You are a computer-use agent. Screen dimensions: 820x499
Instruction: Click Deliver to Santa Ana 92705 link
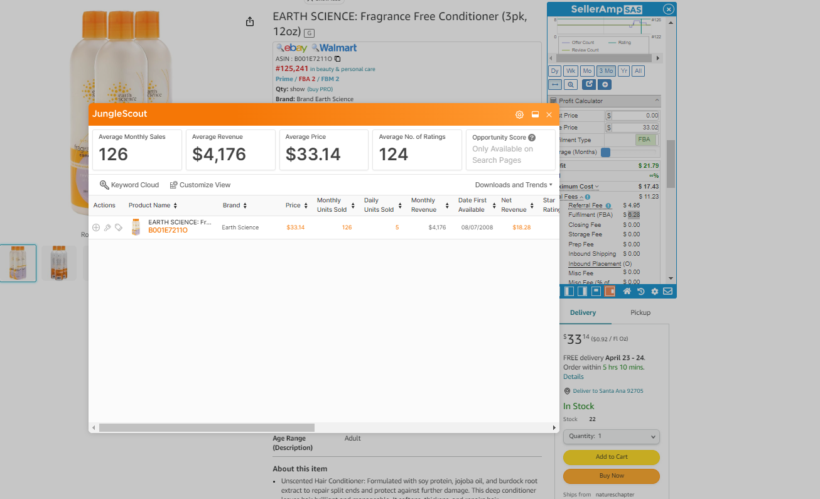(608, 391)
